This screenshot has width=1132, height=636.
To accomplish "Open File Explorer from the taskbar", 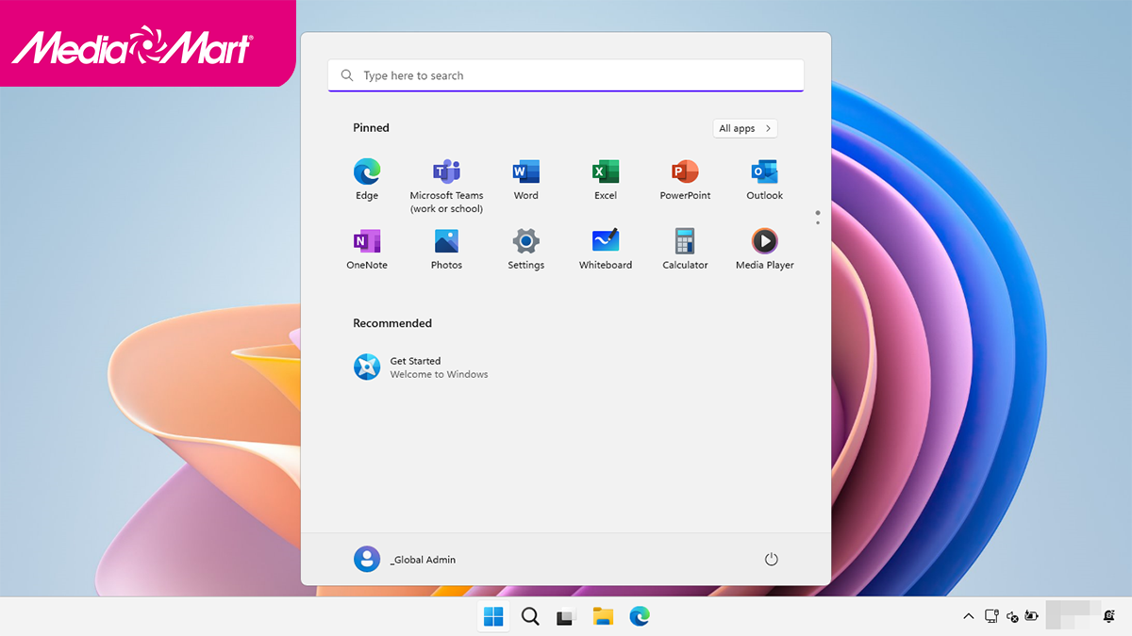I will coord(603,616).
